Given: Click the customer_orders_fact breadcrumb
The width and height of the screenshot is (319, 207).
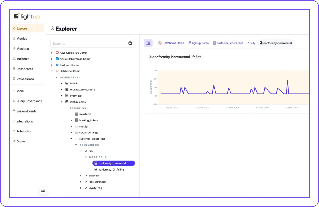Looking at the screenshot, I should coord(230,43).
